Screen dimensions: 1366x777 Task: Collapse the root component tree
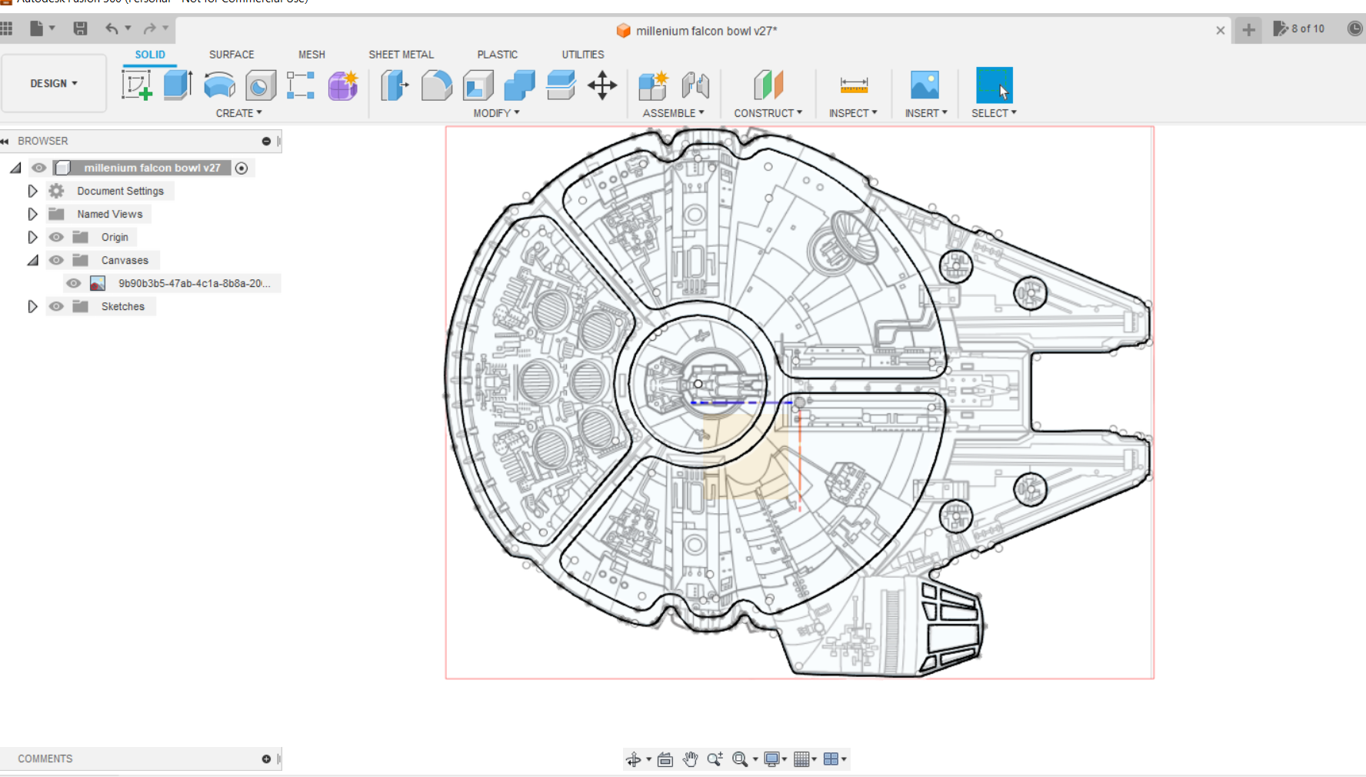(x=15, y=168)
